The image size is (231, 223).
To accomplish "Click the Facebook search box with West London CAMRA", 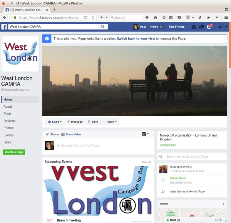I will coord(53,27).
